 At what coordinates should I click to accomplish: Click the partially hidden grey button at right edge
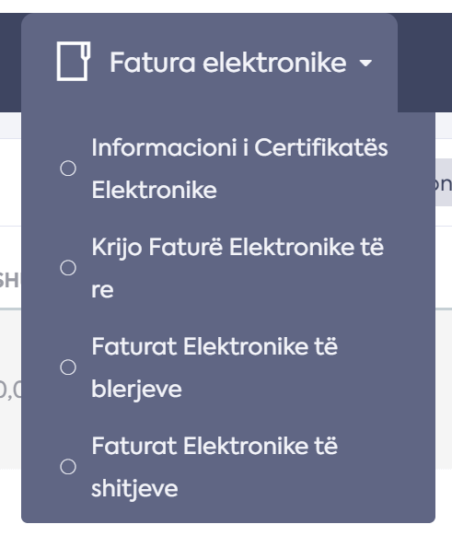tap(444, 182)
